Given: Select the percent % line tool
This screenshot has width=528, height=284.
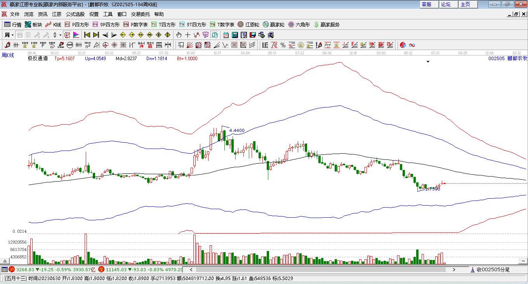Looking at the screenshot, I should pyautogui.click(x=283, y=45).
